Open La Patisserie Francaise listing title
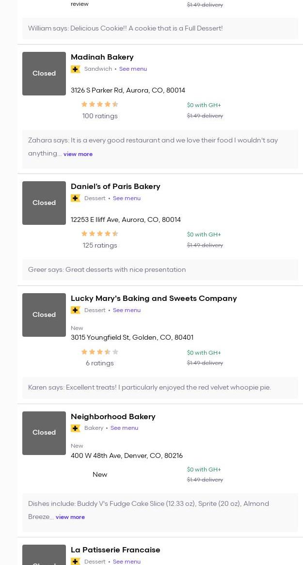The image size is (303, 565). tap(115, 550)
